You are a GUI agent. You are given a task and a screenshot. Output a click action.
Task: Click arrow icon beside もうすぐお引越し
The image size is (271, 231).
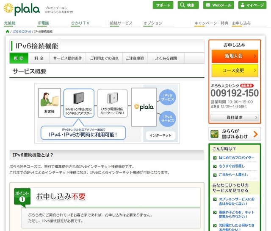coord(215,166)
